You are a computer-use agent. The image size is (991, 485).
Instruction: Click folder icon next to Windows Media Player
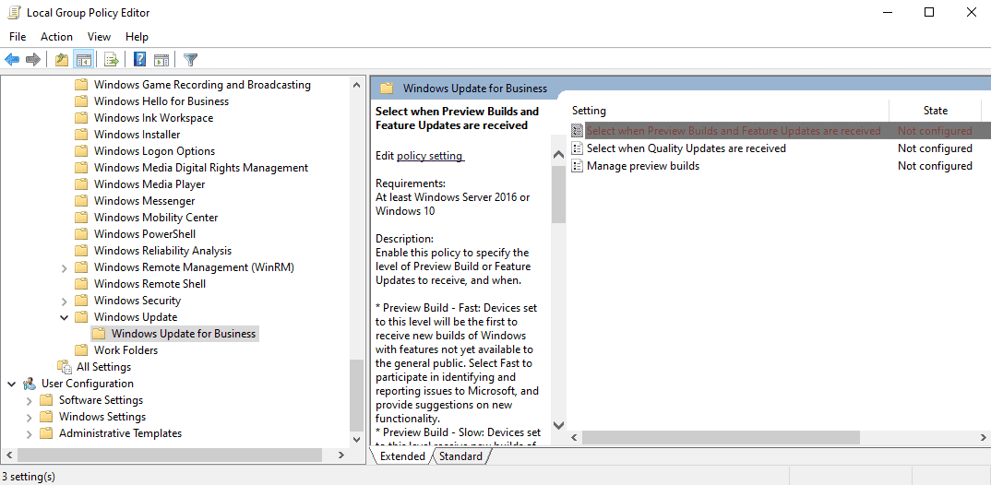(81, 184)
